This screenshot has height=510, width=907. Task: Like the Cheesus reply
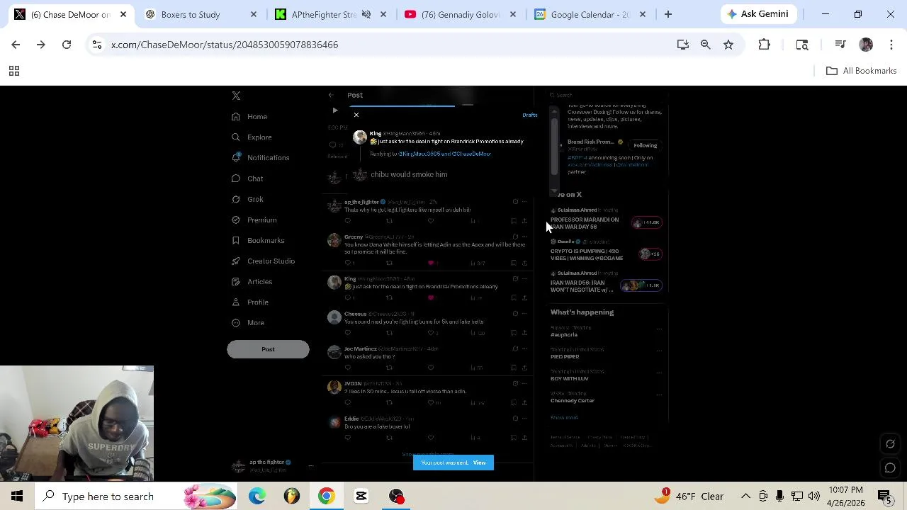(431, 333)
